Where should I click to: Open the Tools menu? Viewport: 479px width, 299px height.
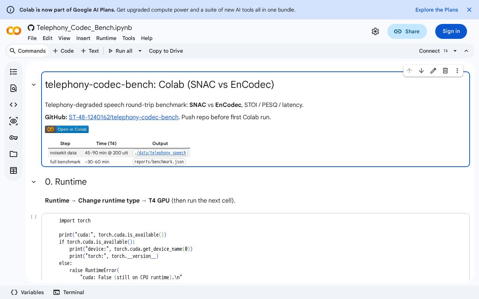tap(129, 38)
